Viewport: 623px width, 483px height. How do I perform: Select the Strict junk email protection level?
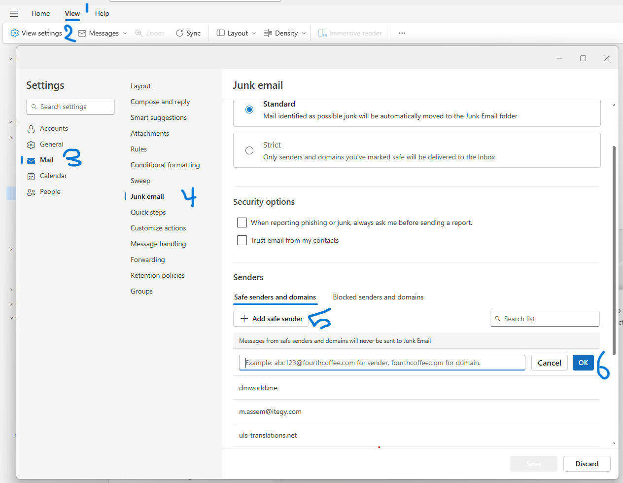coord(249,150)
